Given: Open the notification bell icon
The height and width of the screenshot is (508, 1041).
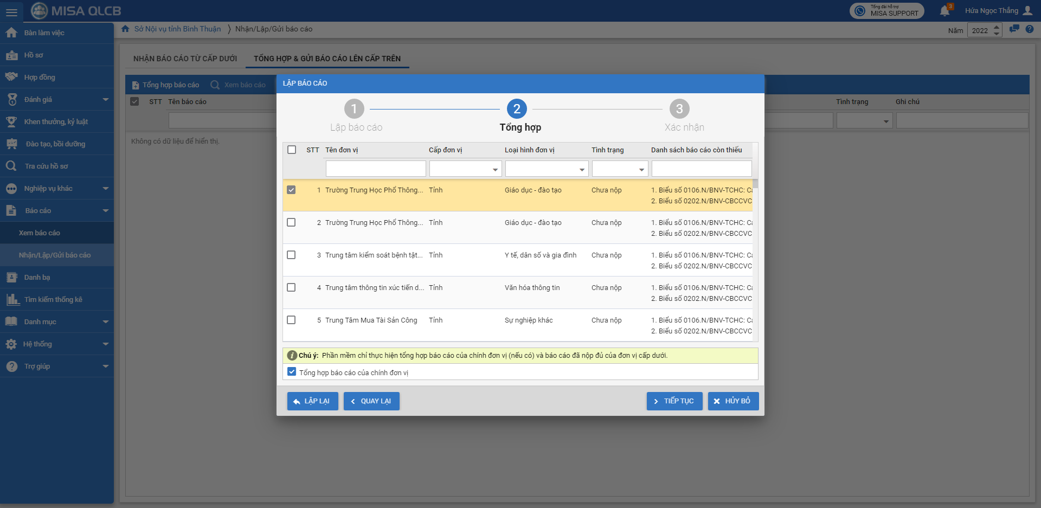Looking at the screenshot, I should tap(944, 11).
